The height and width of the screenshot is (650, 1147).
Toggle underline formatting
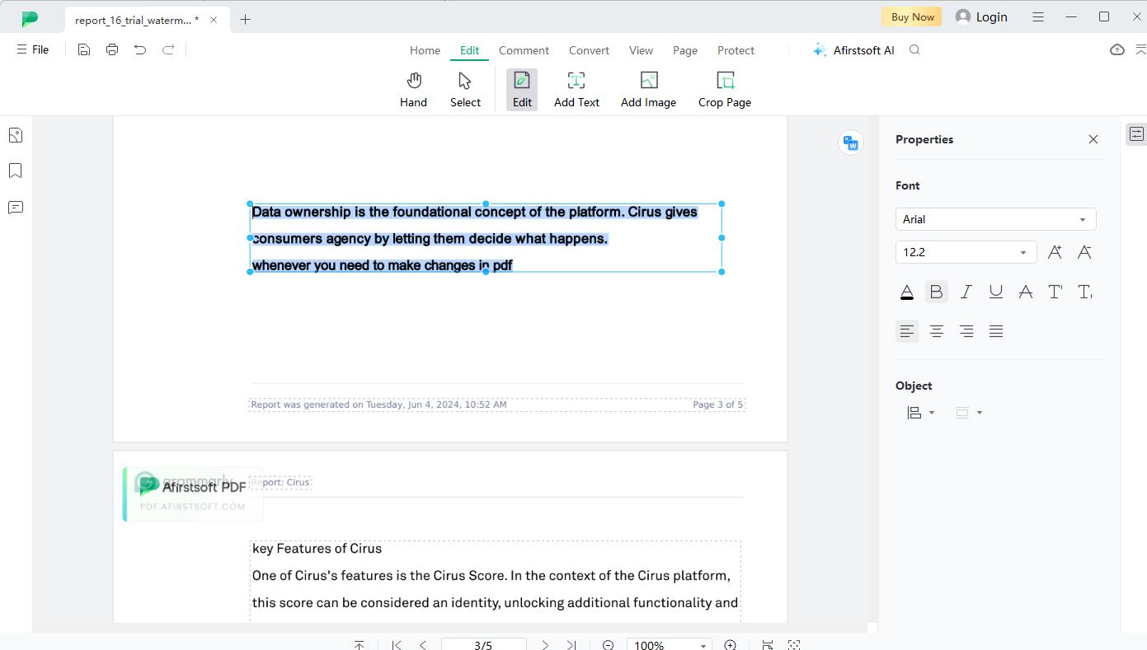995,292
